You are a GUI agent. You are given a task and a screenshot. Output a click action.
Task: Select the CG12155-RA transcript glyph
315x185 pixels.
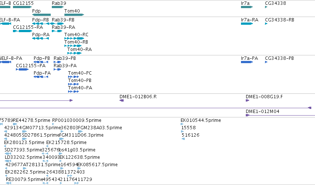click(23, 31)
